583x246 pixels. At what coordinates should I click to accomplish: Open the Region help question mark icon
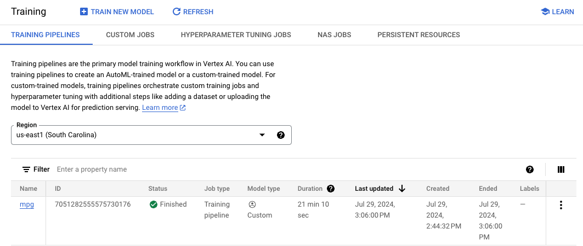click(x=281, y=135)
